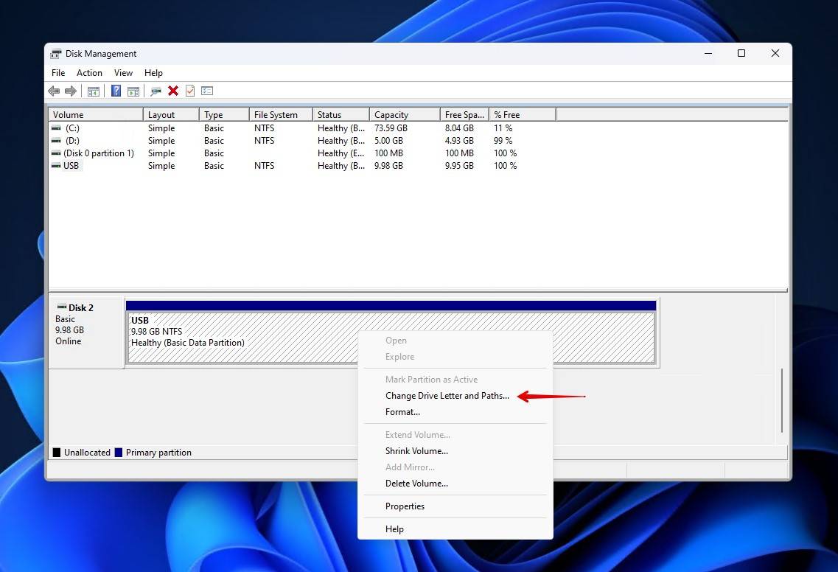The height and width of the screenshot is (572, 838).
Task: Click the drive connect/rescan toolbar icon
Action: pos(156,91)
